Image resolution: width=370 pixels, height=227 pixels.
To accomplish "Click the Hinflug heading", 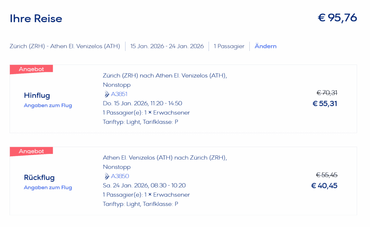I will [x=37, y=96].
